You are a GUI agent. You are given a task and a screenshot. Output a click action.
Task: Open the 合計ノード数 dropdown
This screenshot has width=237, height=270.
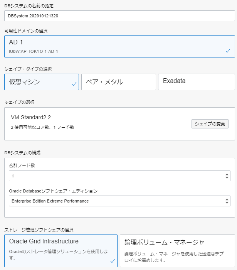point(119,176)
